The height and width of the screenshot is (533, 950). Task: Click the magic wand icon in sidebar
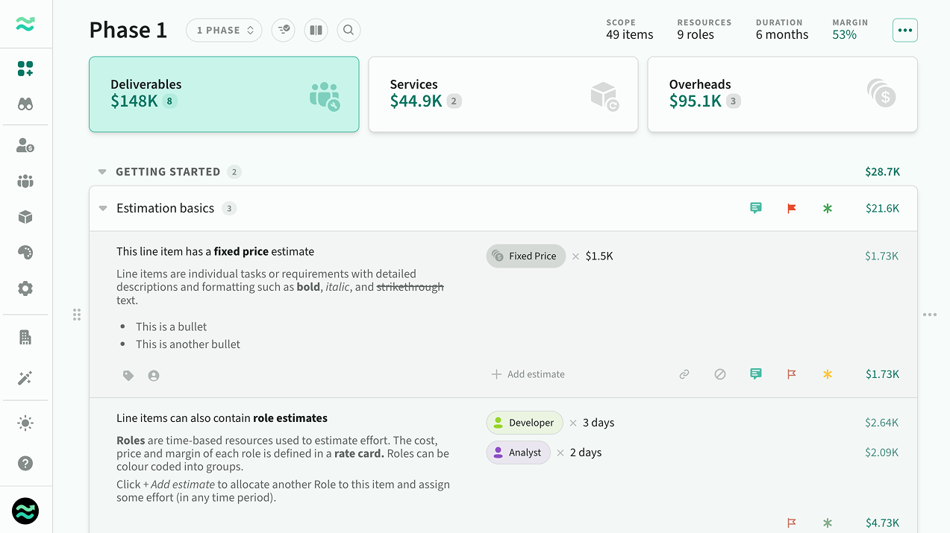(x=25, y=378)
